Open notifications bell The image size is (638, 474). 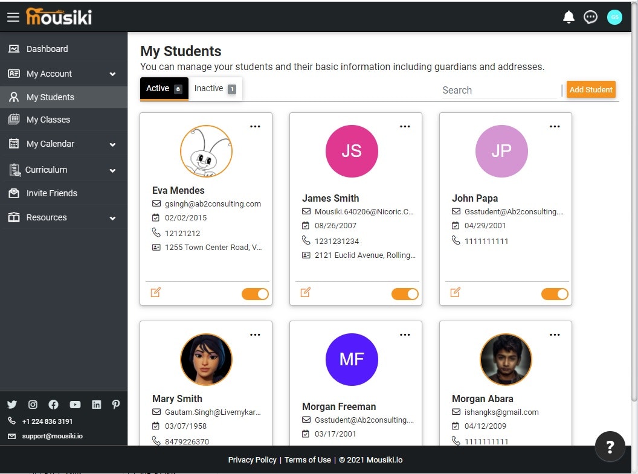pyautogui.click(x=569, y=17)
